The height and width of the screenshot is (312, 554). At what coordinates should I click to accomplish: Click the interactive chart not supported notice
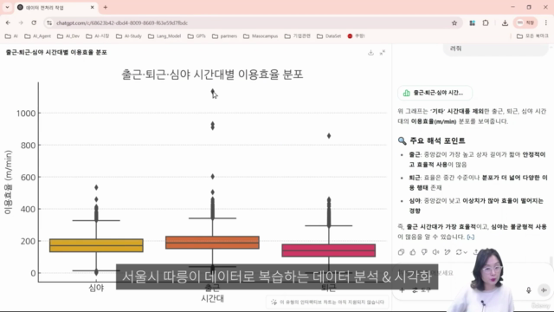[327, 302]
